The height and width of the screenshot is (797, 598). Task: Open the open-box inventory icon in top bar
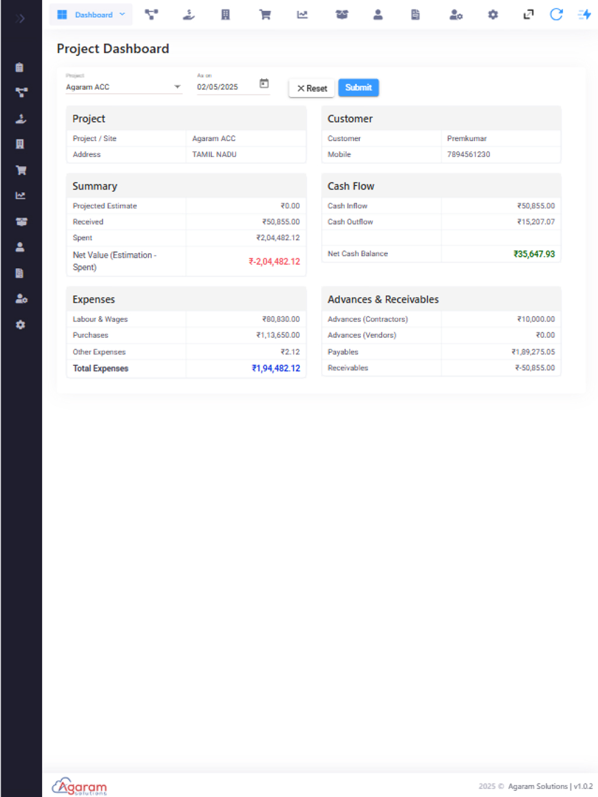point(342,15)
